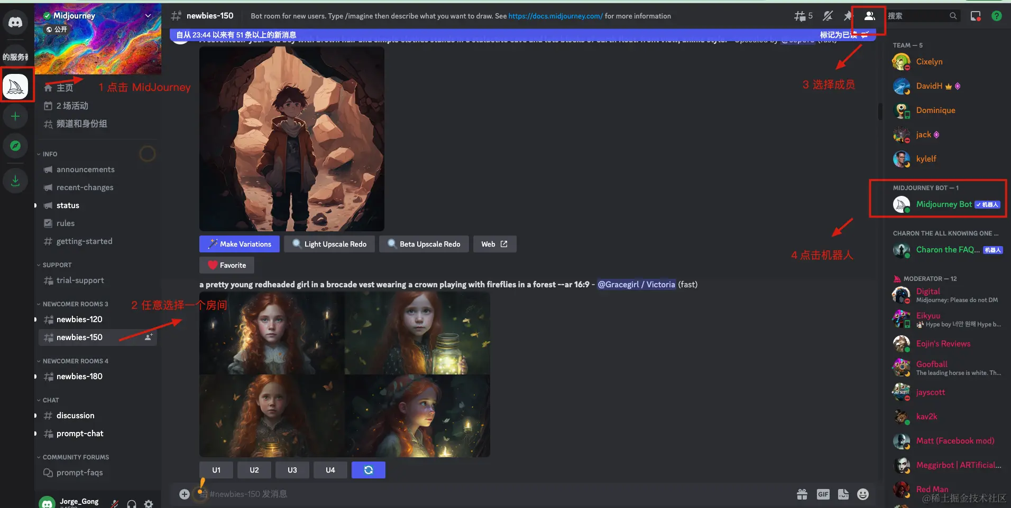Open the sticker picker icon
Viewport: 1011px width, 508px height.
click(x=843, y=494)
